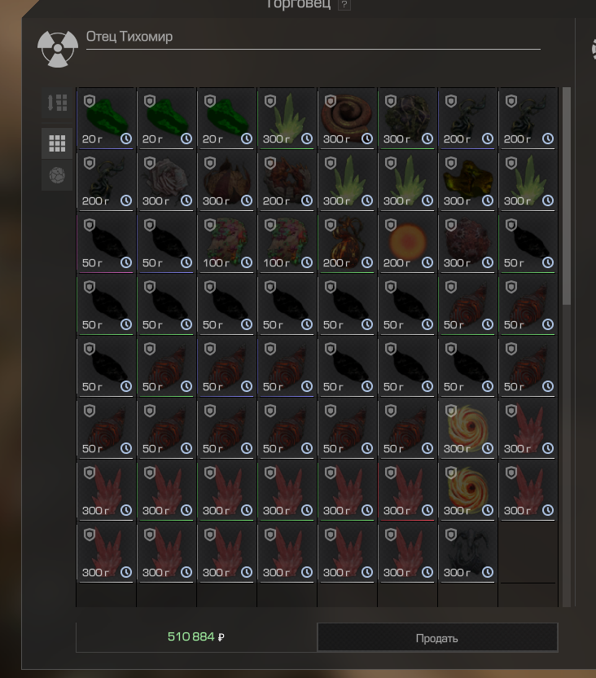Click the radiation faction emblem near Отец Тихомир
Viewport: 596px width, 678px height.
point(58,49)
